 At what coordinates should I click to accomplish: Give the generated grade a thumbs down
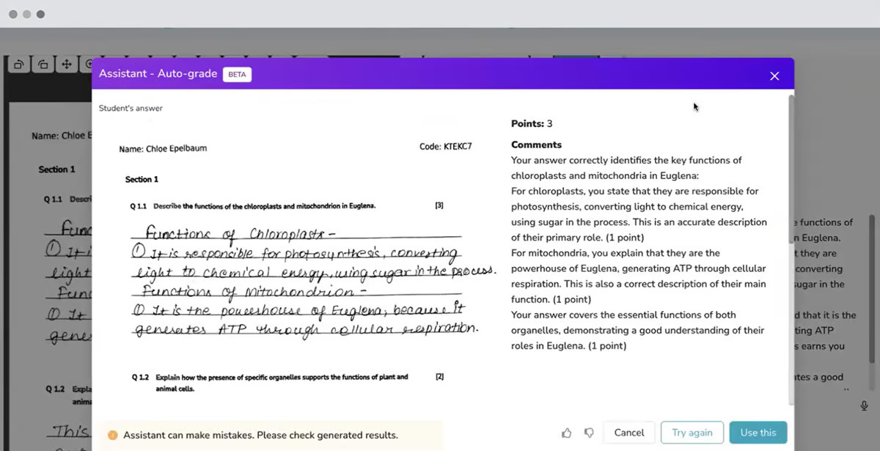pyautogui.click(x=589, y=433)
